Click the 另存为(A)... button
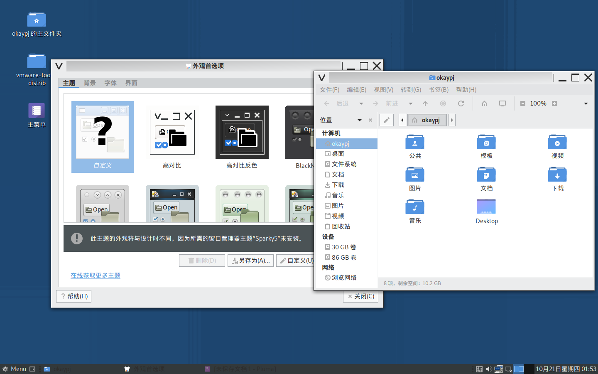This screenshot has width=598, height=374. (x=250, y=261)
